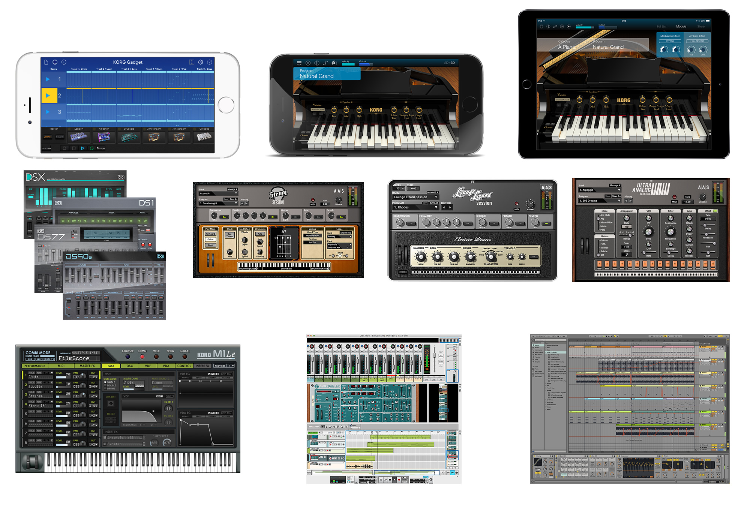Adjust the Low equalizer knob on iPhone piano
This screenshot has width=750, height=508.
pos(334,110)
